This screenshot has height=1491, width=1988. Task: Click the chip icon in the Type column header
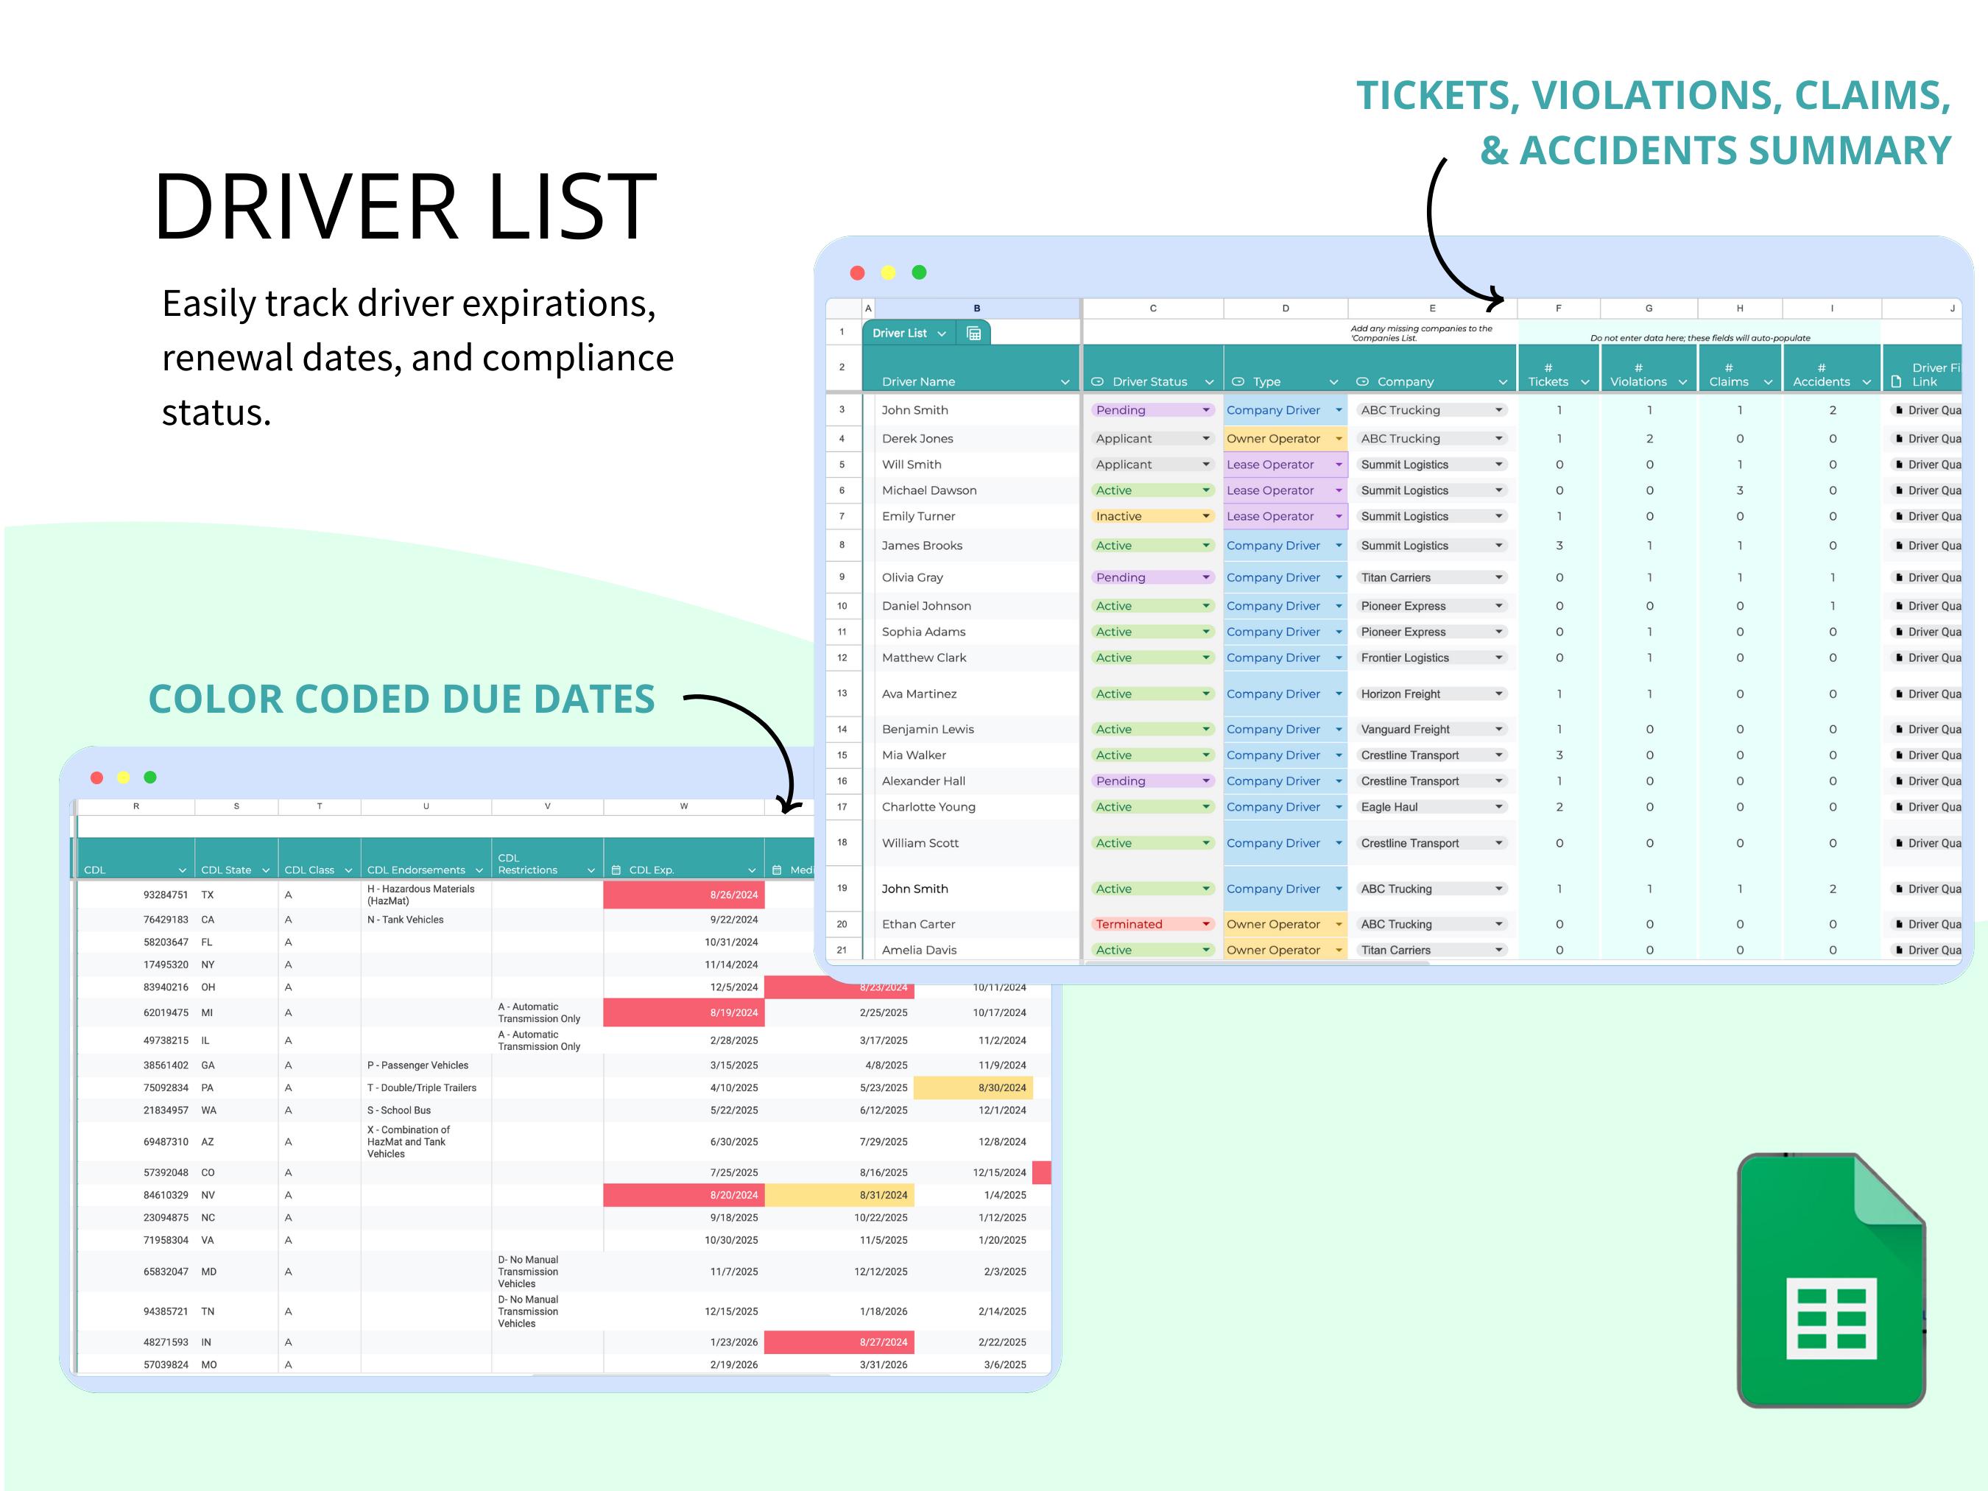coord(1238,381)
